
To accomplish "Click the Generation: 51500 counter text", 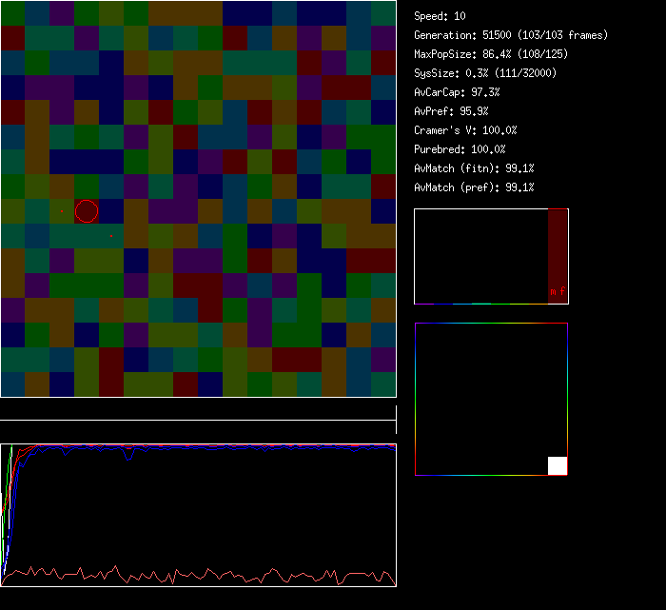I will pyautogui.click(x=511, y=35).
